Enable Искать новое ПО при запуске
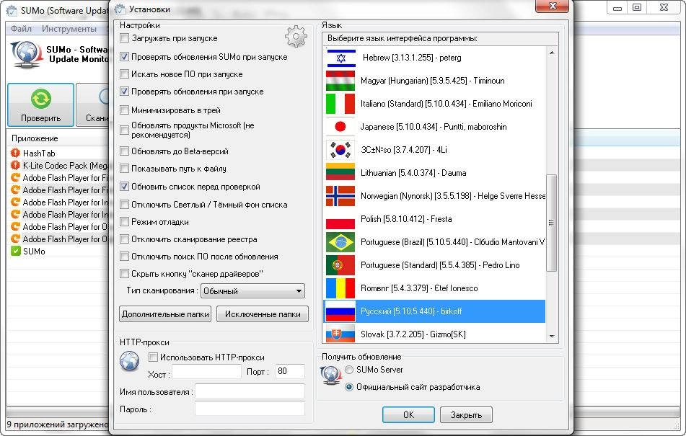 tap(124, 74)
